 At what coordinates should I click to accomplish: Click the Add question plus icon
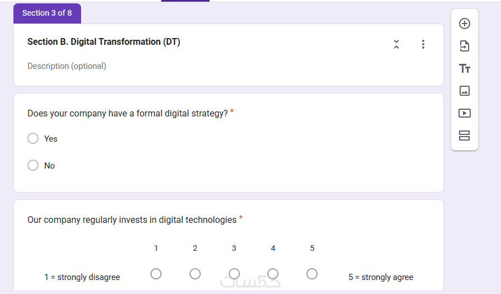(464, 24)
